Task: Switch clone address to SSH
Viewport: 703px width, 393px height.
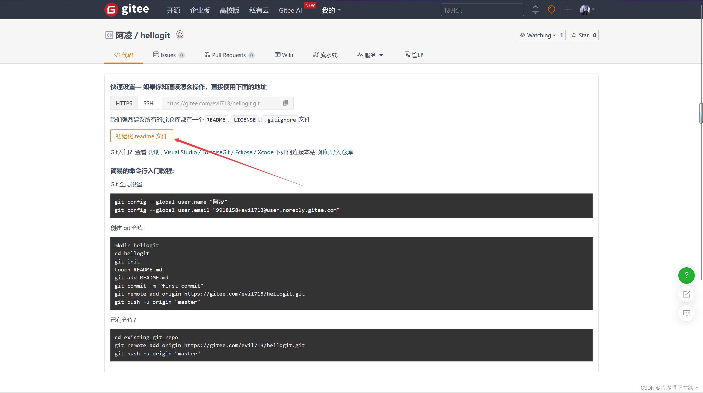Action: [x=148, y=103]
